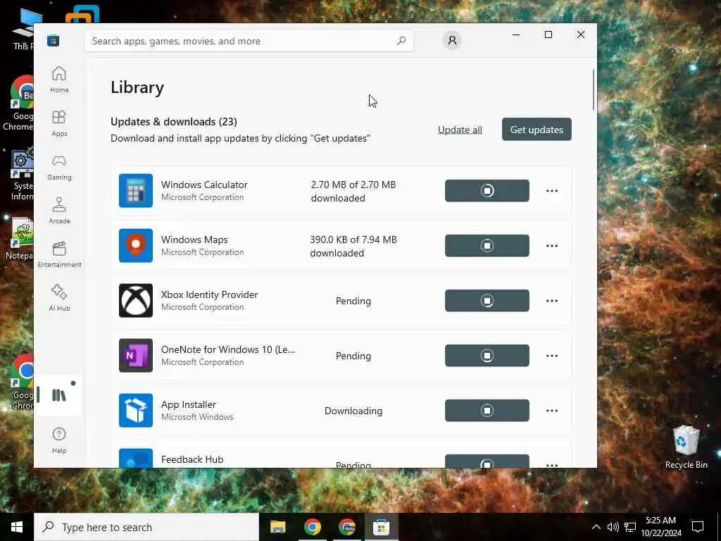Viewport: 721px width, 541px height.
Task: Open File Explorer from the taskbar
Action: (x=277, y=527)
